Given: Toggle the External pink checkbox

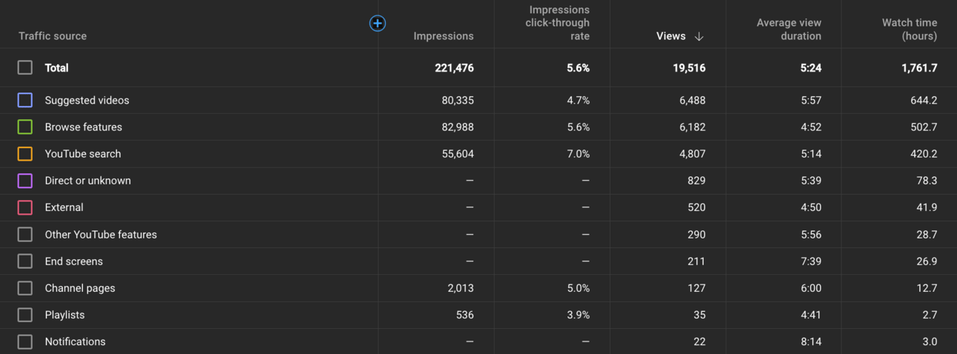Looking at the screenshot, I should click(25, 207).
